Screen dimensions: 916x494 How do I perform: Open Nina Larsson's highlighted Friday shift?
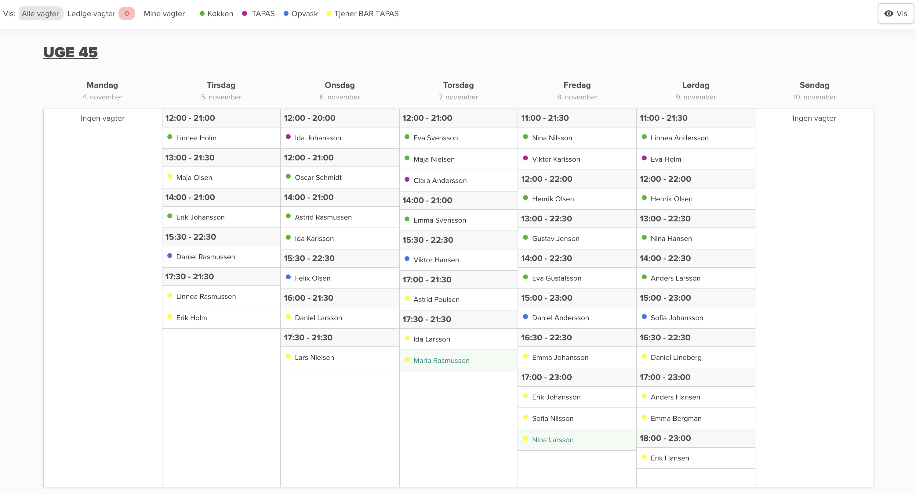tap(553, 440)
